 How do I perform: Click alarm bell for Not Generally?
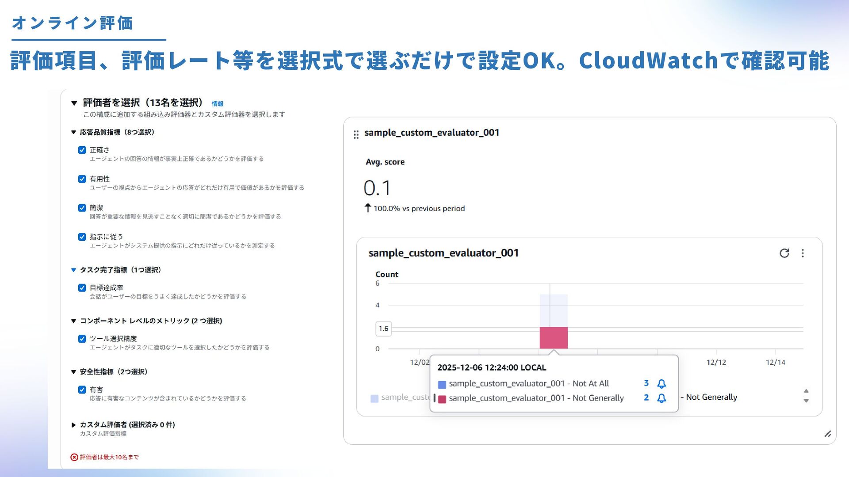pos(662,398)
